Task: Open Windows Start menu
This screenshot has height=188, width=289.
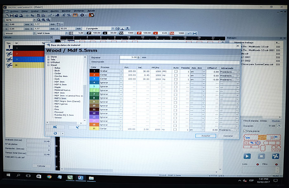Action: (x=9, y=175)
